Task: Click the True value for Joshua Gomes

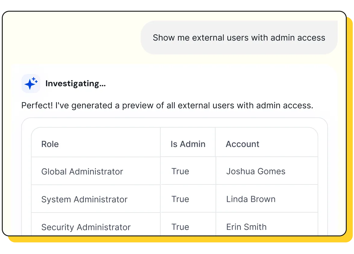Action: click(x=180, y=171)
